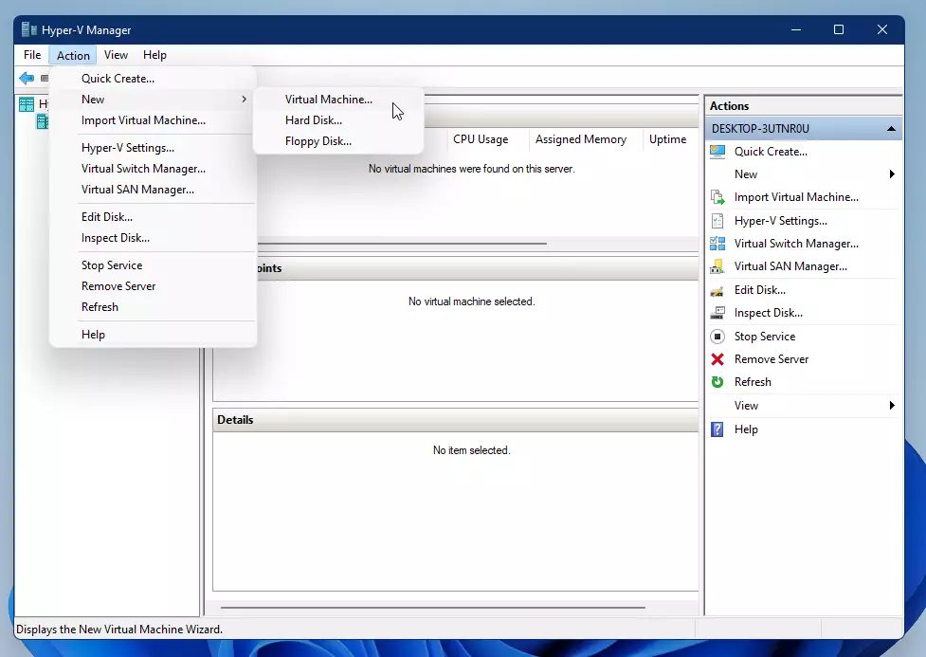
Task: Click the Stop Service icon in Actions pane
Action: tap(717, 337)
